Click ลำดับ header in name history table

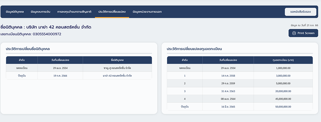point(22,60)
